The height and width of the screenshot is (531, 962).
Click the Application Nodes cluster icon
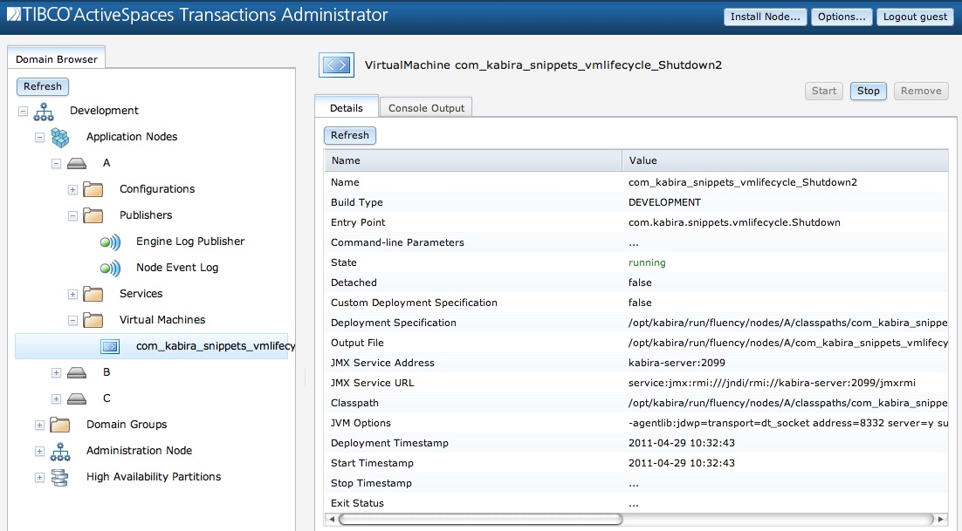coord(58,137)
